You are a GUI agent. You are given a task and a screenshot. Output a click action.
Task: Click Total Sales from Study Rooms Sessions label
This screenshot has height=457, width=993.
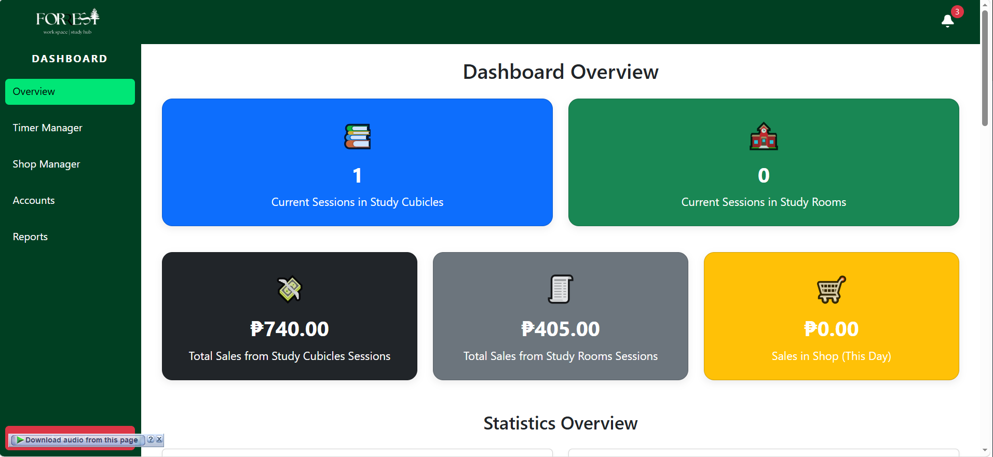561,356
